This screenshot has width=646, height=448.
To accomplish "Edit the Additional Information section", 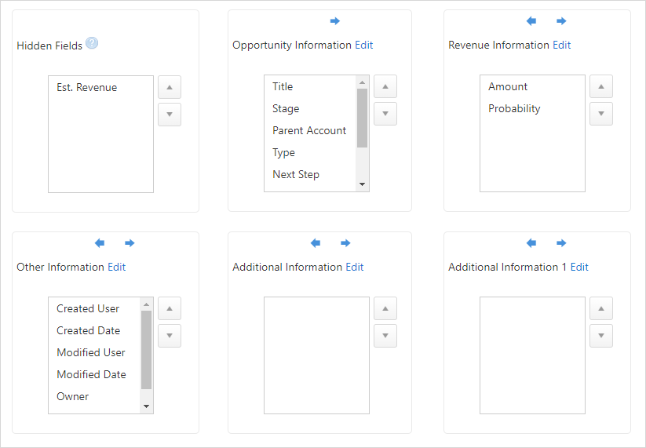I will tap(354, 267).
